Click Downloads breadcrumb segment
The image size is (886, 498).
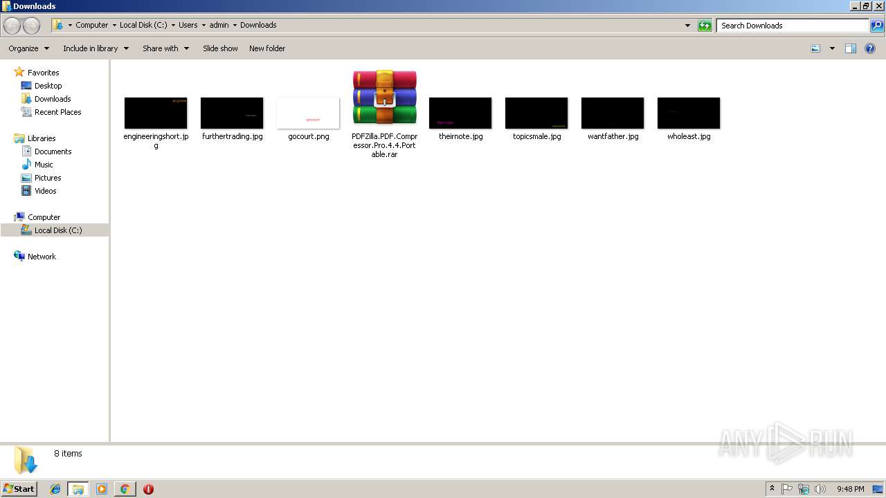(x=258, y=25)
